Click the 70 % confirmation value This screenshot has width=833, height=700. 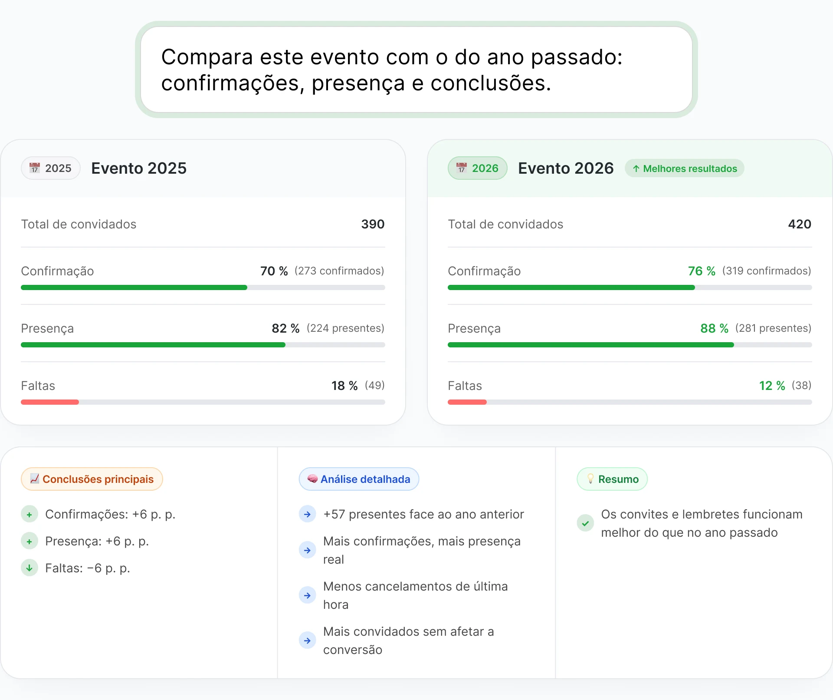pos(274,271)
